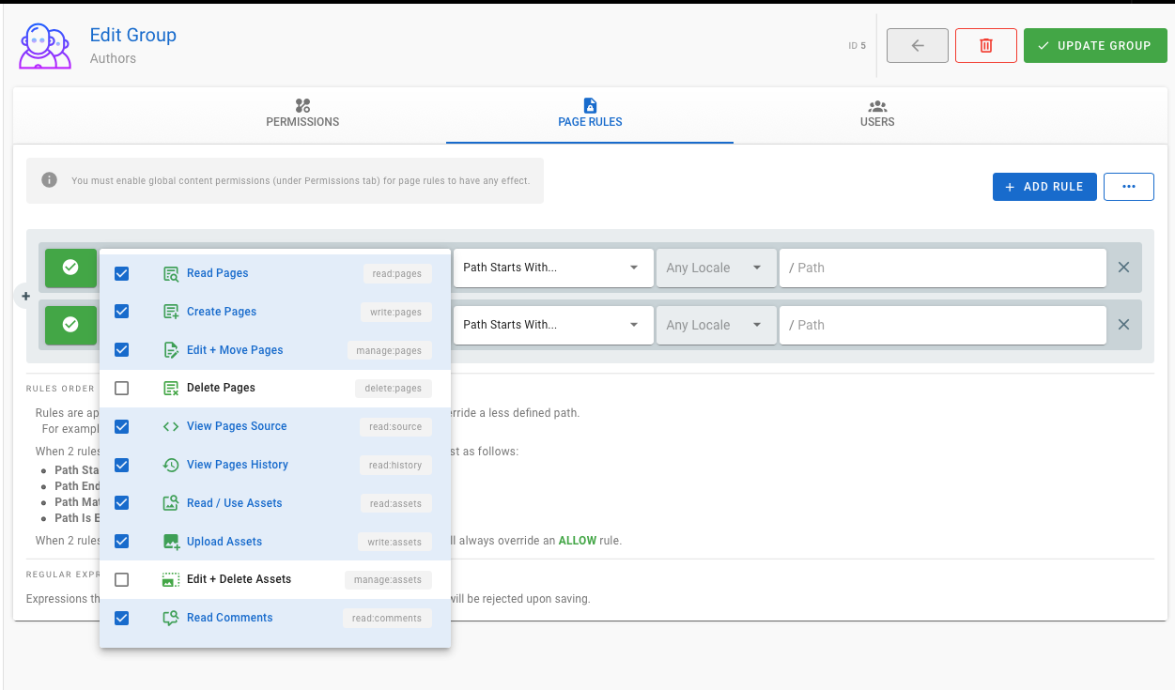Open first rule's Path Starts With dropdown
Viewport: 1175px width, 690px height.
click(553, 268)
